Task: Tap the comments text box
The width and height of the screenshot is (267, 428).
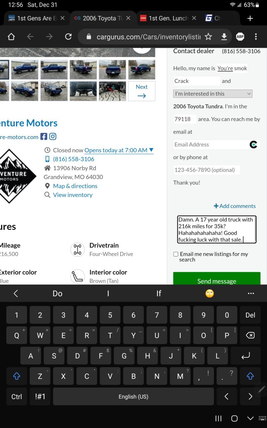Action: click(x=217, y=229)
